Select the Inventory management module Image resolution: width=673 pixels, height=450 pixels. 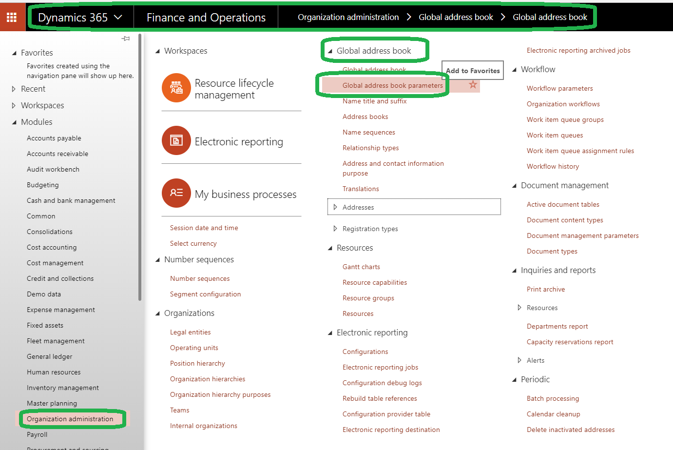[x=63, y=388]
